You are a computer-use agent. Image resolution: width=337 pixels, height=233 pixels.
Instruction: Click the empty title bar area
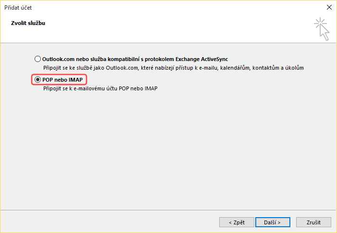click(168, 8)
